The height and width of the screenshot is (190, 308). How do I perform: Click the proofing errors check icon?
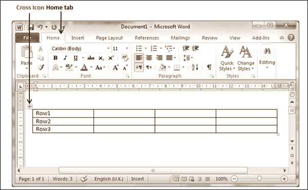click(x=84, y=179)
